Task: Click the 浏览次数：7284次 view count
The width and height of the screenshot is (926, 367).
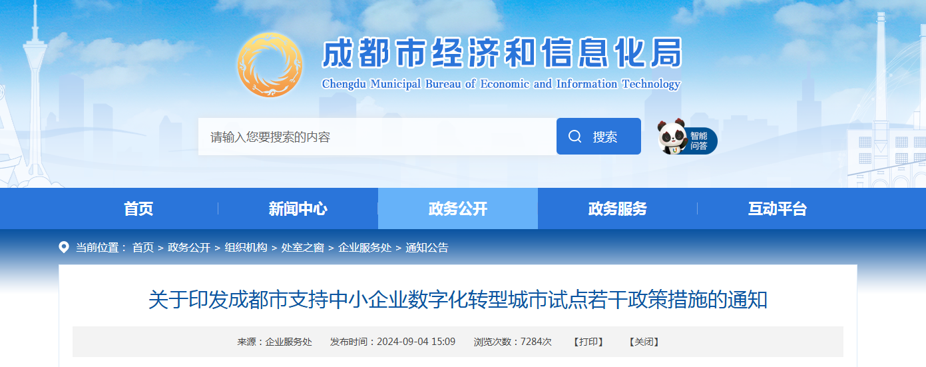Action: tap(513, 342)
